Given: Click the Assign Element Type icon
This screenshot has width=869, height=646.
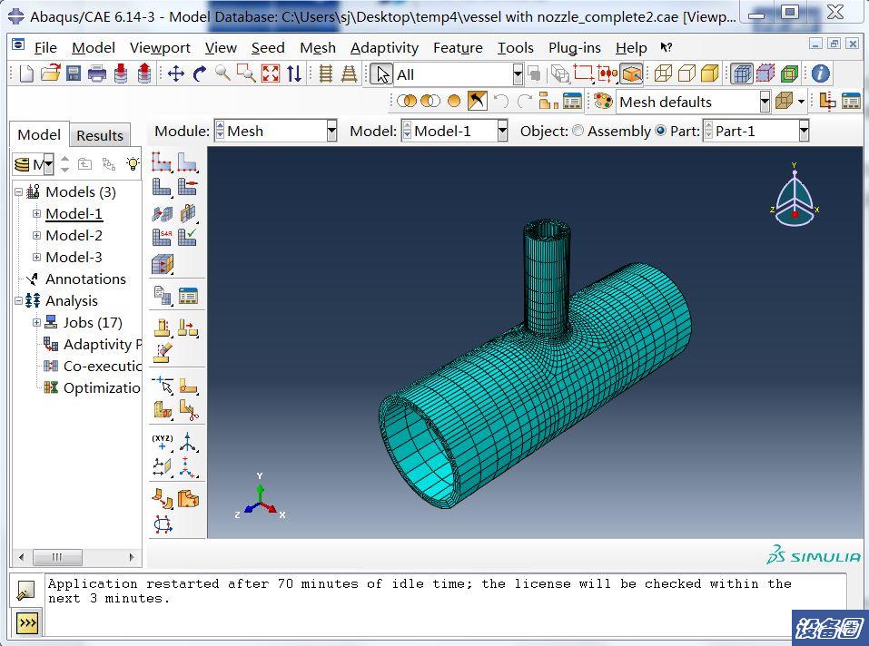Looking at the screenshot, I should tap(162, 237).
